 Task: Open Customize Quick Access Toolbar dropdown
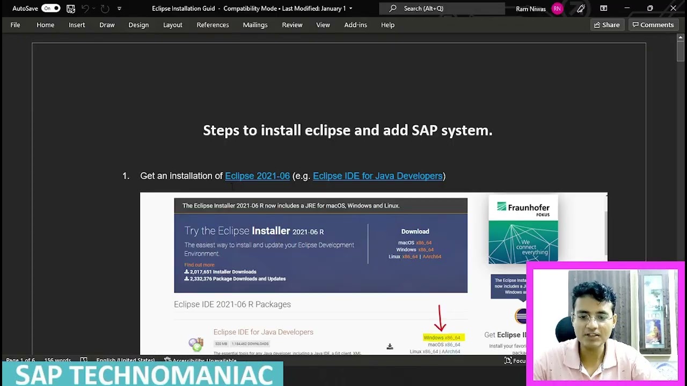[119, 8]
